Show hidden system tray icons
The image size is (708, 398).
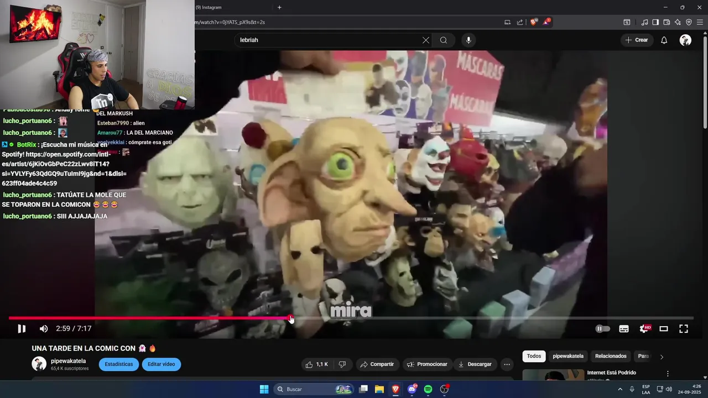619,389
